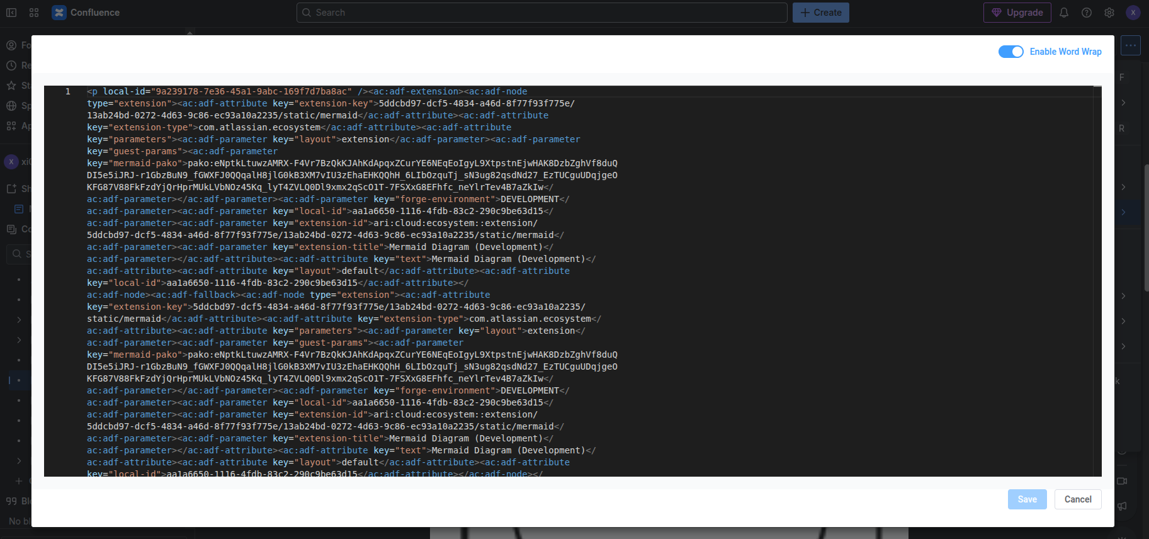Click the video camera icon at the right edge
Screen dimensions: 1149x539
1122,481
